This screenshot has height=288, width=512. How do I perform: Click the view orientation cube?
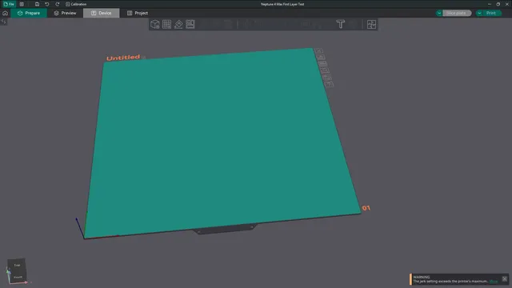(x=17, y=271)
